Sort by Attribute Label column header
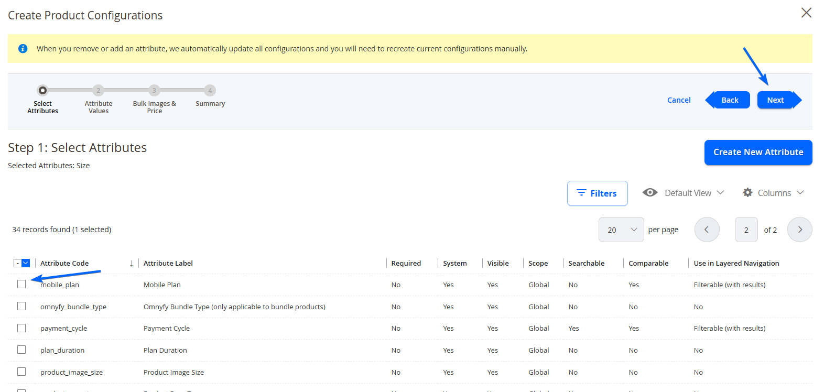Viewport: 824px width, 392px height. 168,264
